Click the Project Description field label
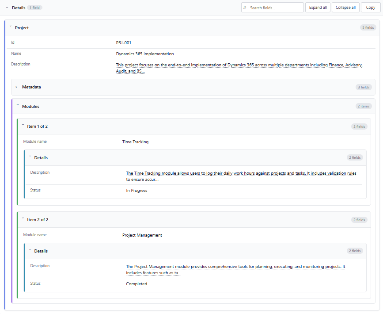 pyautogui.click(x=21, y=64)
